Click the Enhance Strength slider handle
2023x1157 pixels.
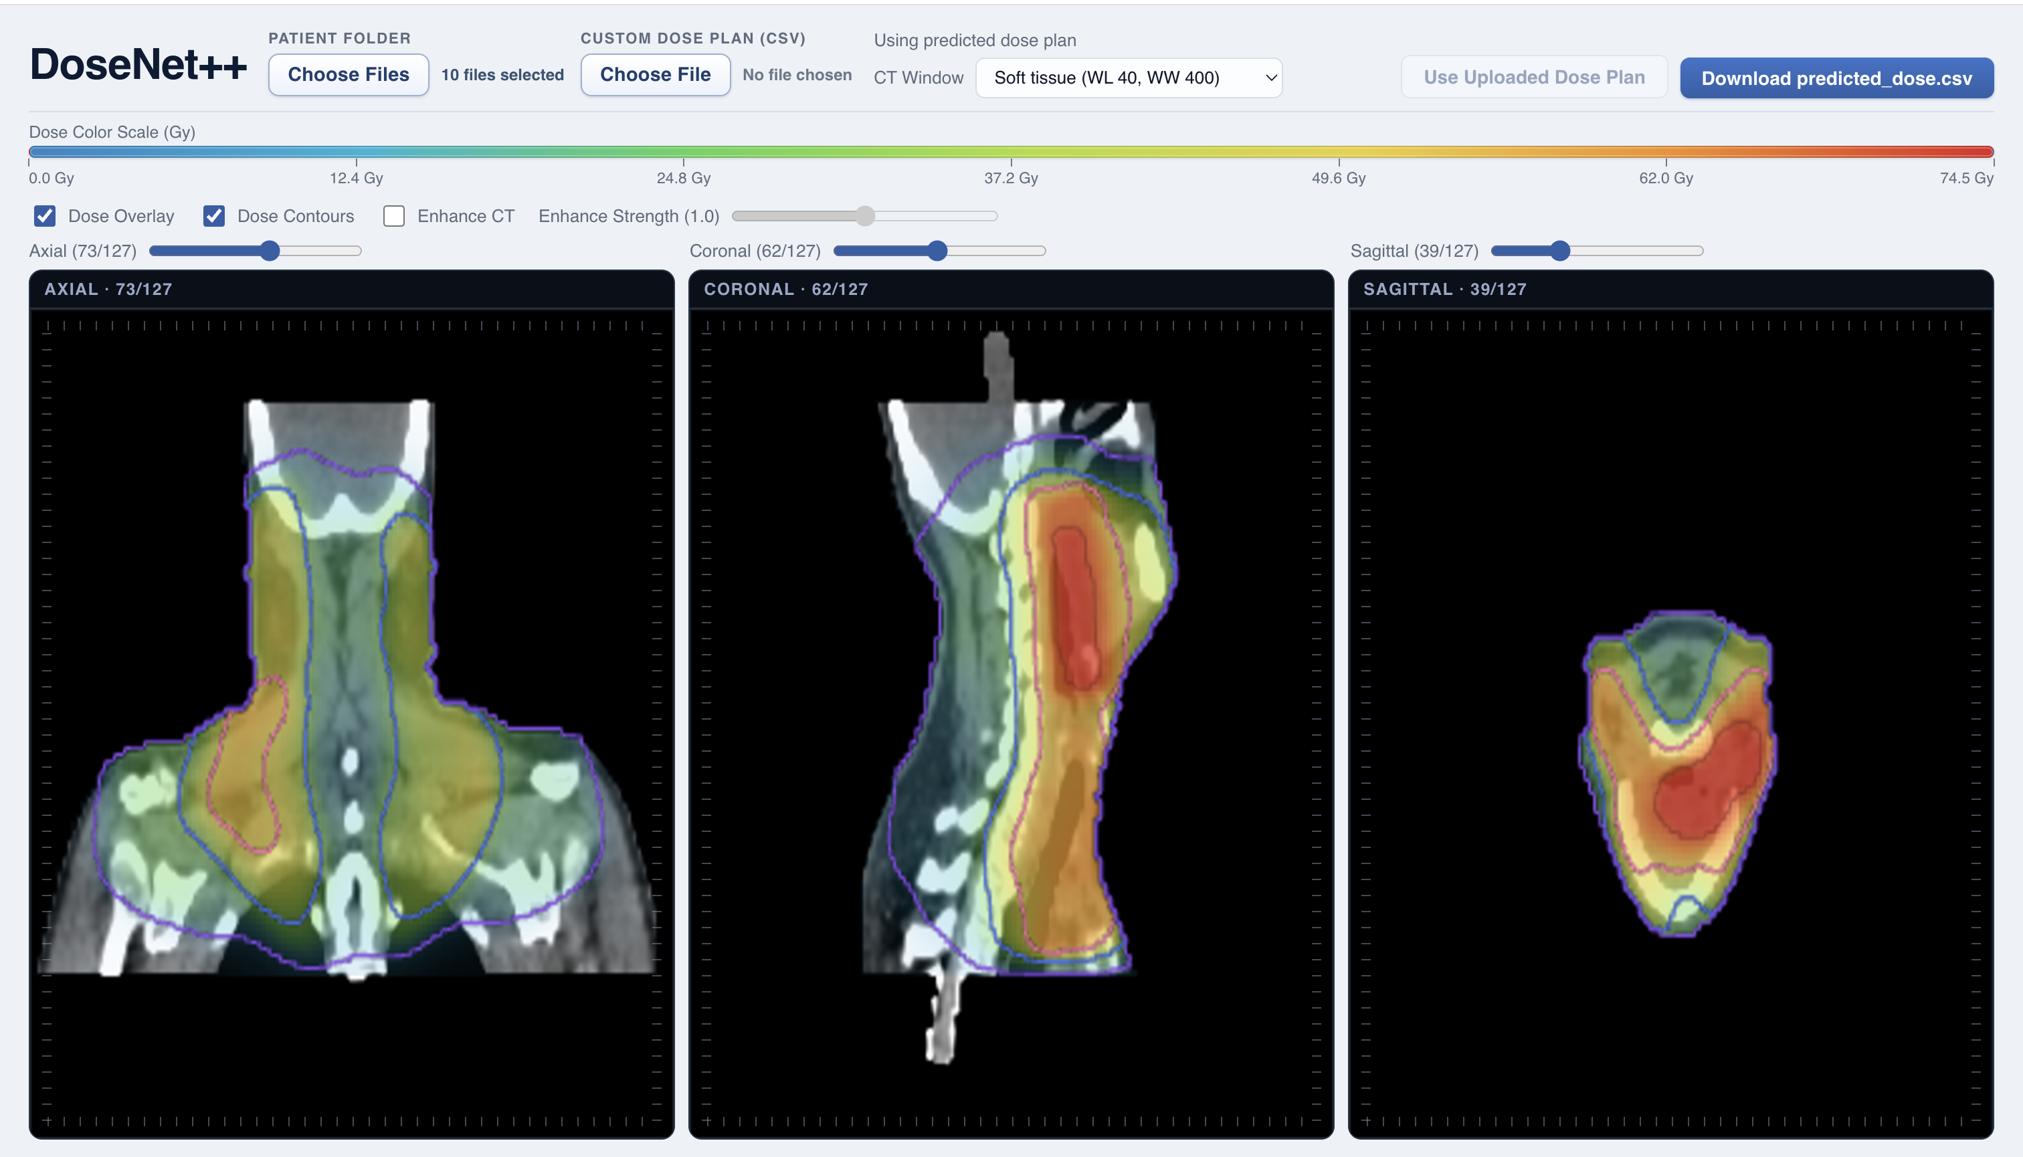865,216
